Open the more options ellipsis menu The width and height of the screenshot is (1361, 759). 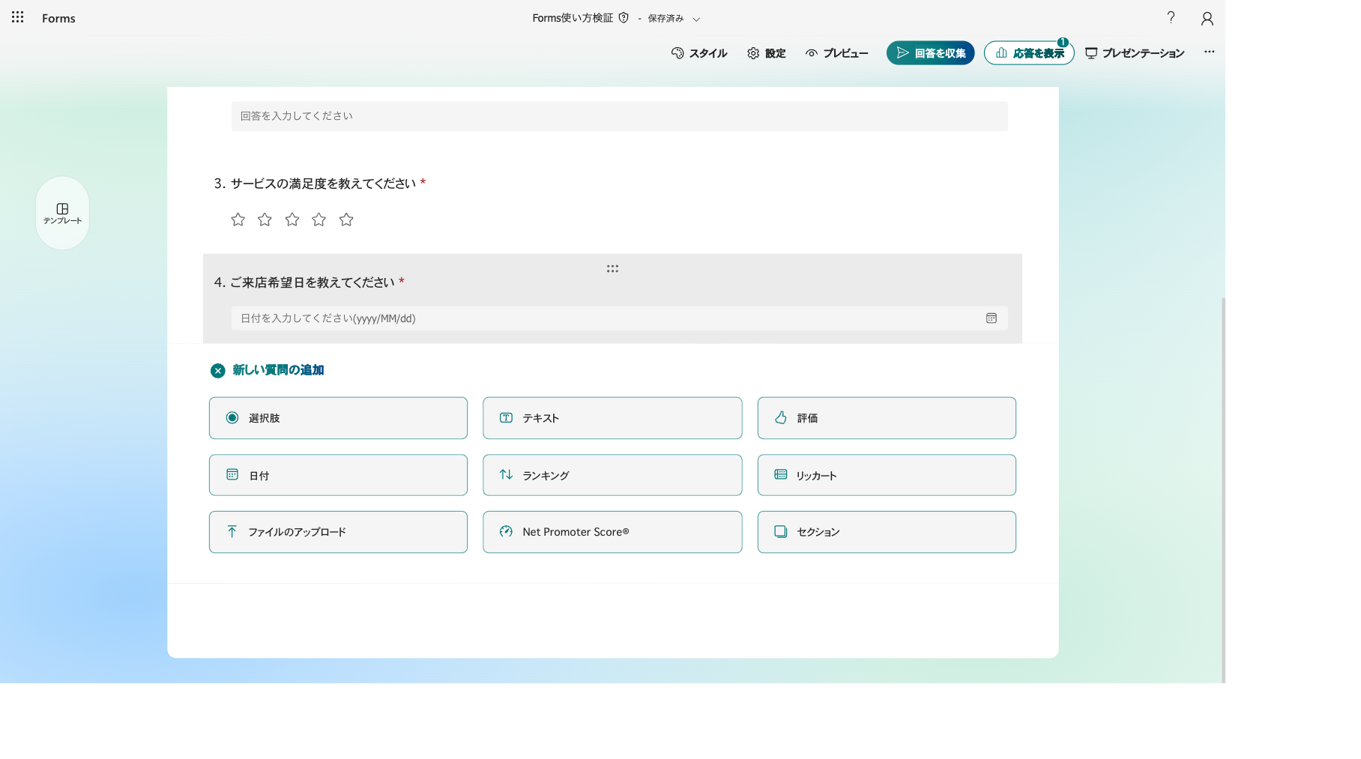point(1210,52)
